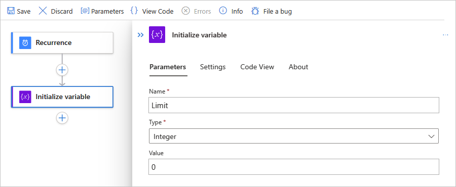This screenshot has width=456, height=187.
Task: Open the ellipsis more options menu
Action: (x=445, y=35)
